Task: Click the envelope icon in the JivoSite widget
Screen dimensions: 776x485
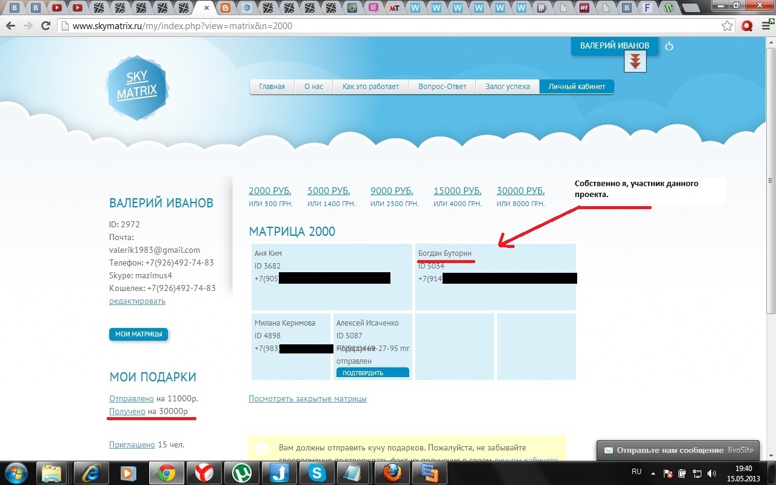Action: [608, 450]
